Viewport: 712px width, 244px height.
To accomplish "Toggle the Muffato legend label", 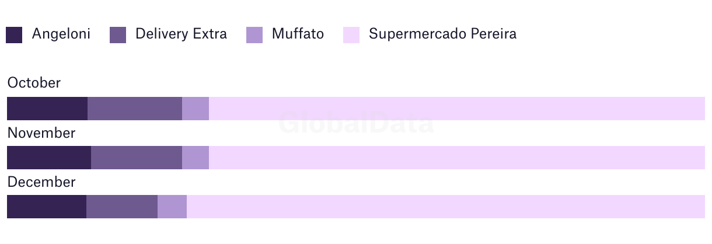I will (x=298, y=34).
